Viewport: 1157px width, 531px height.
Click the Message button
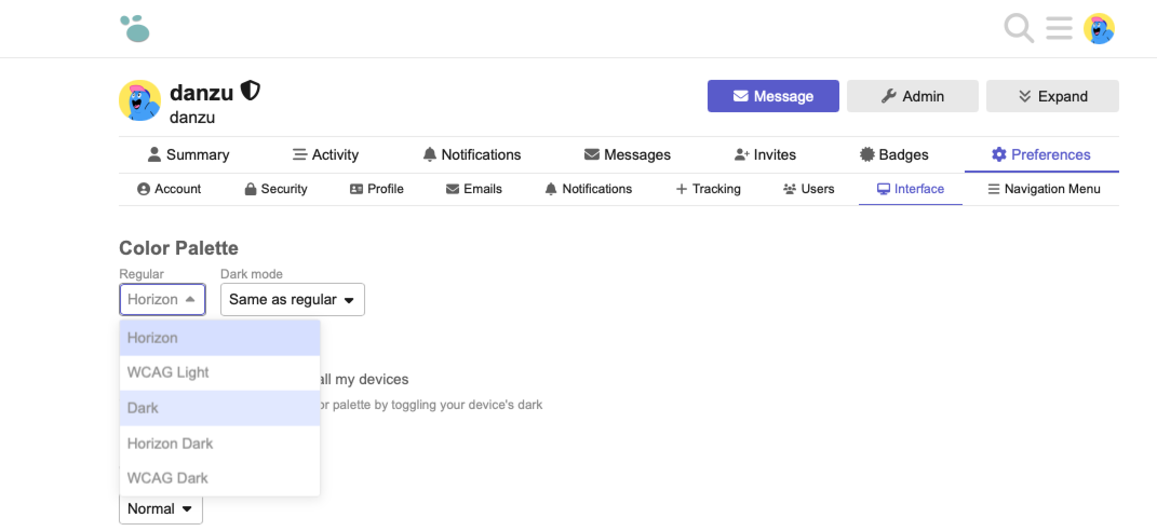773,96
